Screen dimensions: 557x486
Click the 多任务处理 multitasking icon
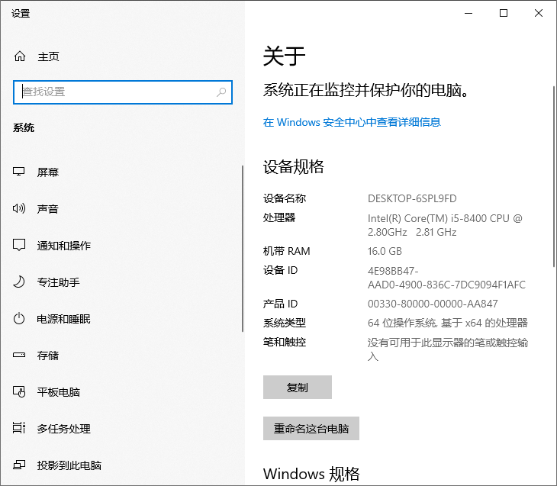point(19,428)
